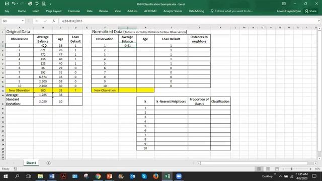Open Adobe Acrobat from taskbar
This screenshot has width=322, height=181.
pyautogui.click(x=63, y=176)
